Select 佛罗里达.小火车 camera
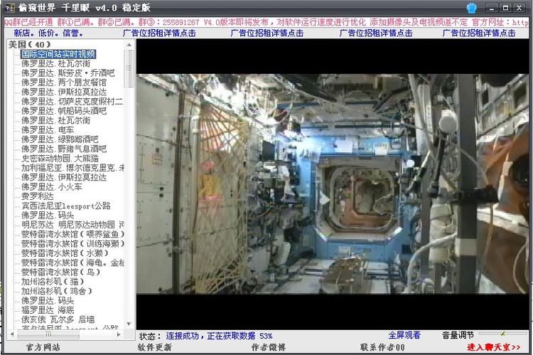This screenshot has height=355, width=533. pos(52,187)
